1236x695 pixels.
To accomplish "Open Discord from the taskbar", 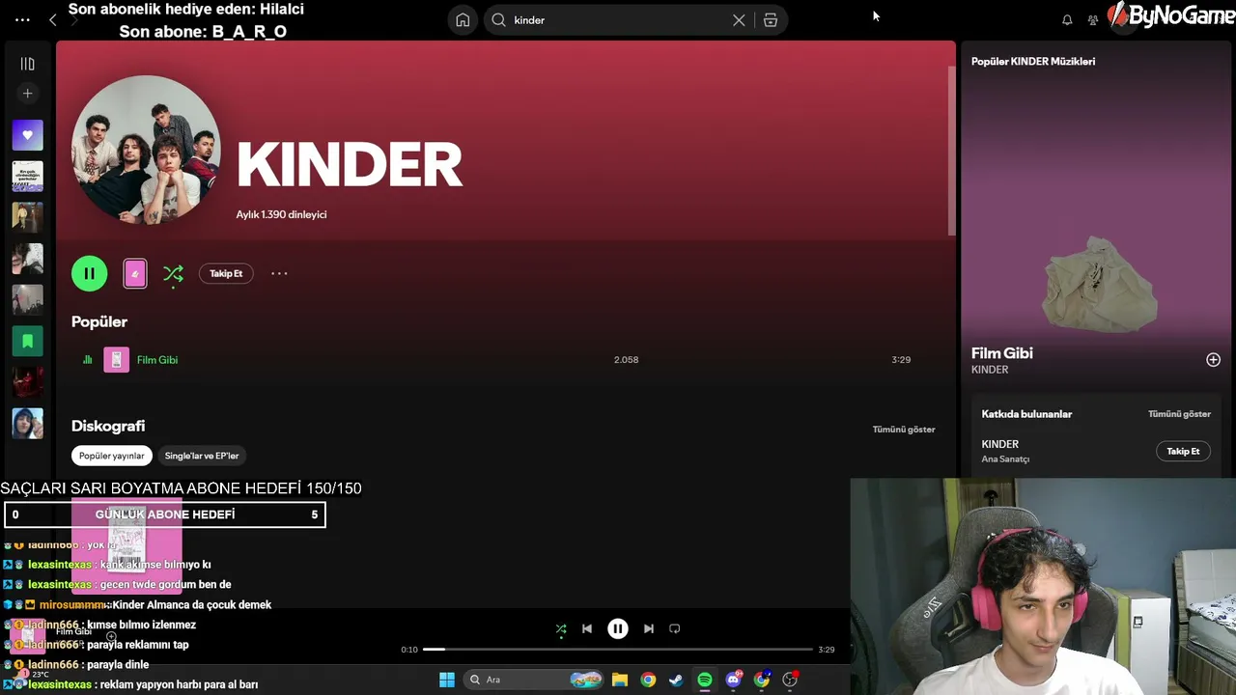I will click(x=734, y=680).
